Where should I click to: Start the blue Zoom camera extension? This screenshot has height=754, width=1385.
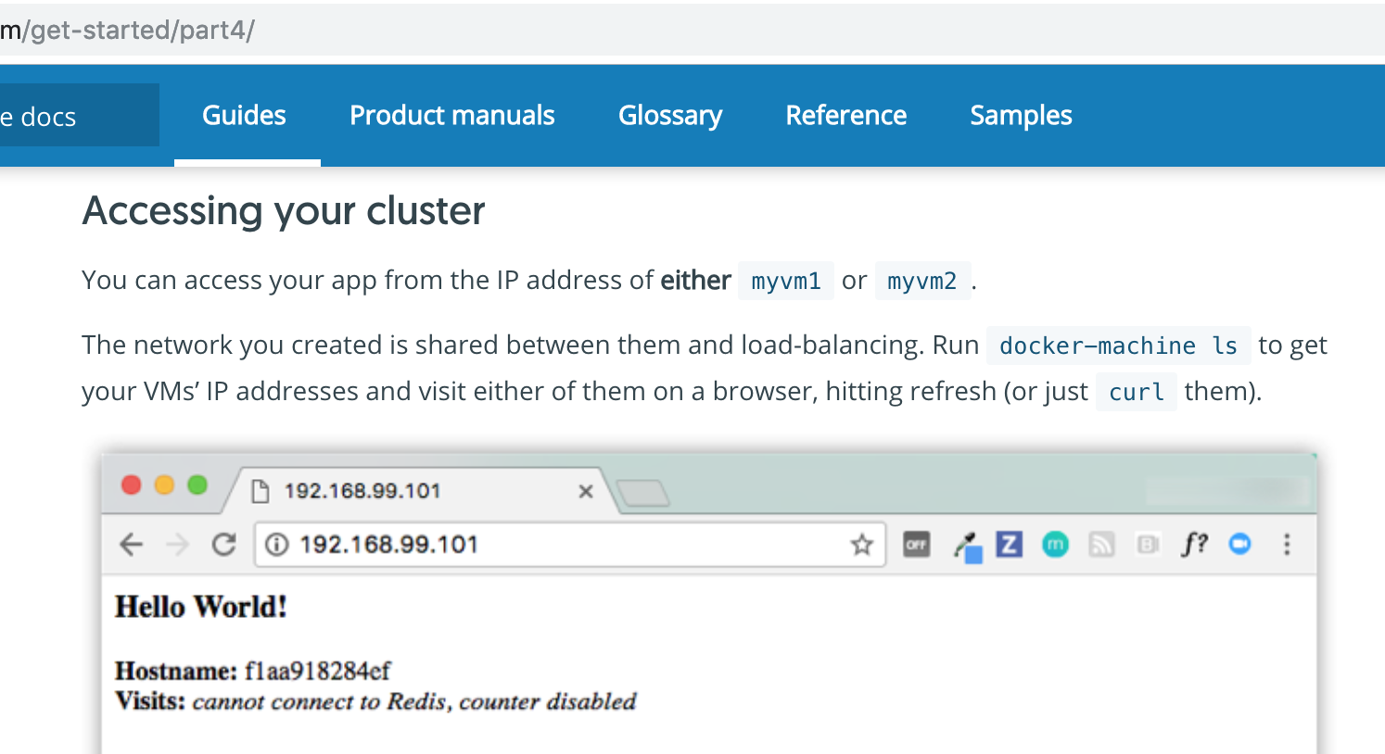[1240, 545]
